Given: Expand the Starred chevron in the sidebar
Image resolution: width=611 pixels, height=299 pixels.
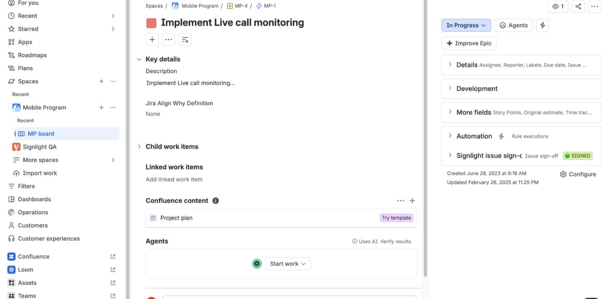Looking at the screenshot, I should pyautogui.click(x=113, y=29).
